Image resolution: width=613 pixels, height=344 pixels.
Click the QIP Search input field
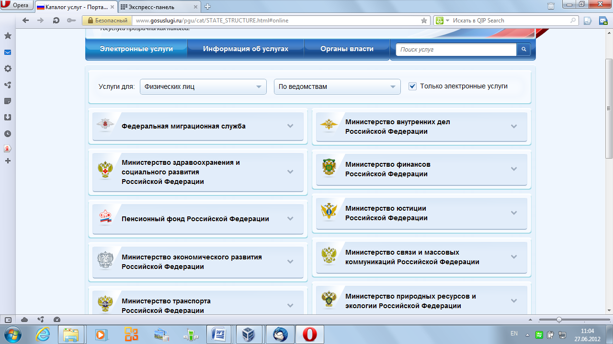coord(511,21)
